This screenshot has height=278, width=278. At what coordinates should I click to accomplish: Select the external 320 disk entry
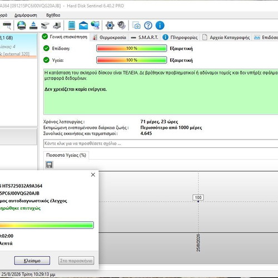(x=18, y=46)
